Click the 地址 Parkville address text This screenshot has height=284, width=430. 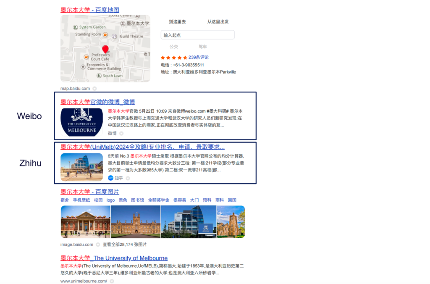198,72
